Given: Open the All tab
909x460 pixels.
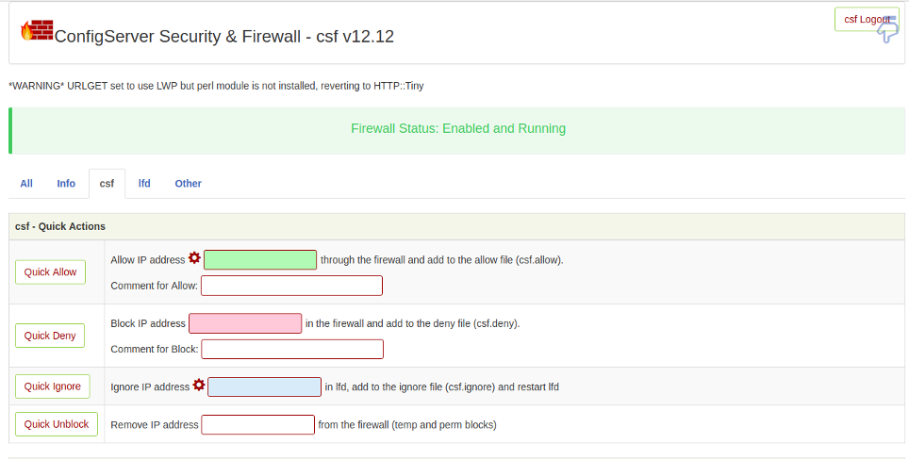Looking at the screenshot, I should 26,183.
